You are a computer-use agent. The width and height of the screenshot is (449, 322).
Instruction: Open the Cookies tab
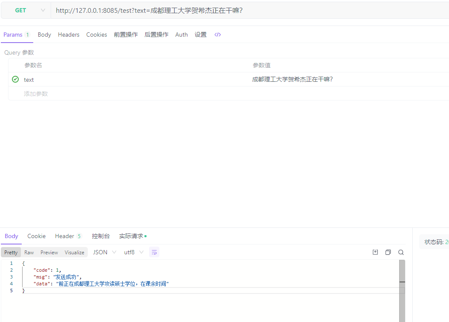(x=97, y=34)
